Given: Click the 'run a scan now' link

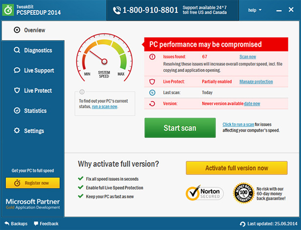Looking at the screenshot, I should tap(105, 106).
